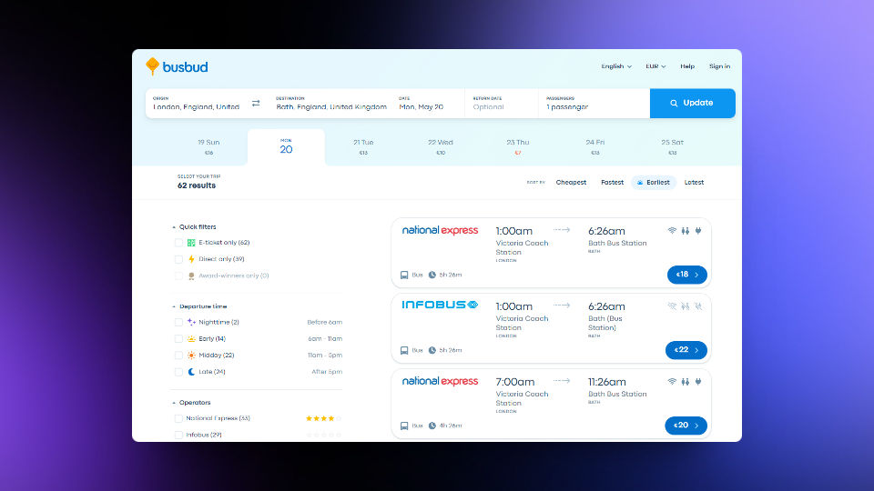874x491 pixels.
Task: Click the power outlet icon on 7:00am trip
Action: [698, 381]
